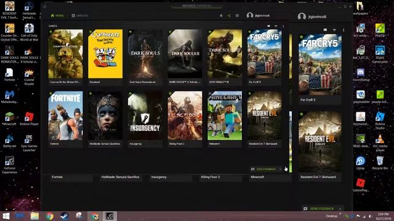Select the Dark Souls III game tile
This screenshot has height=221, width=394.
coord(225,57)
